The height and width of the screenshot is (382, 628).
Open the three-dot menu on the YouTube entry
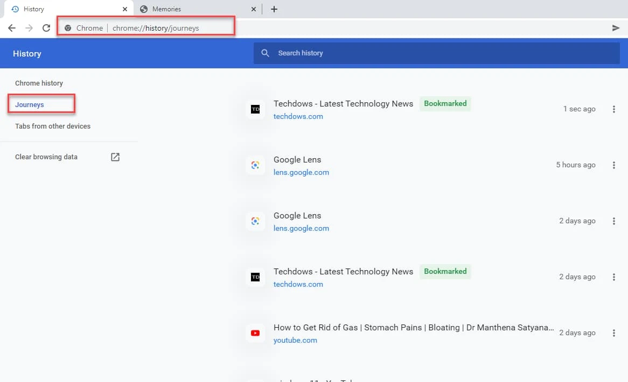tap(614, 333)
